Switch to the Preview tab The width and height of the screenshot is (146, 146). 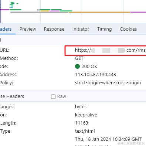tap(28, 29)
